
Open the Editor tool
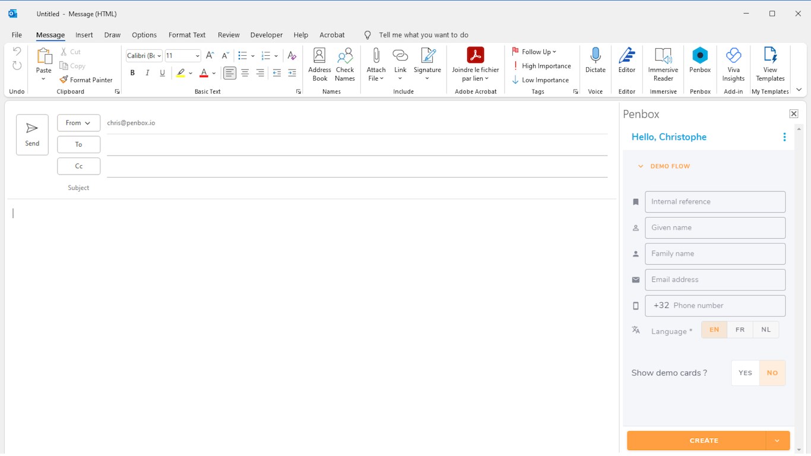click(x=627, y=61)
